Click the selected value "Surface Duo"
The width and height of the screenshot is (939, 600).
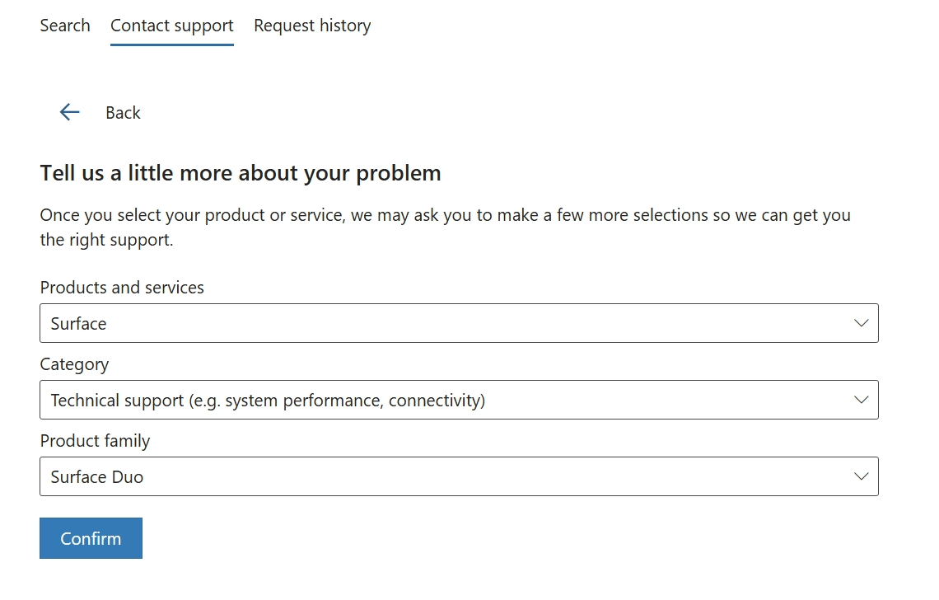tap(97, 477)
